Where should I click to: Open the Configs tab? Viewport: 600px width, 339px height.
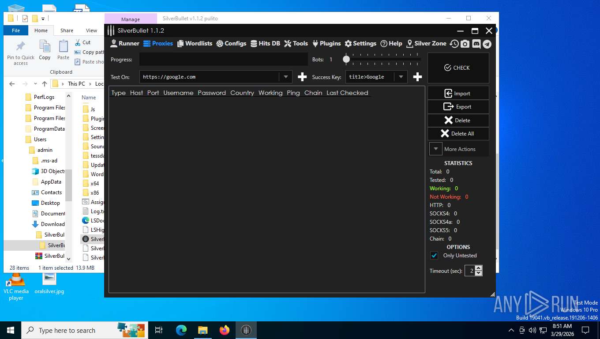pyautogui.click(x=231, y=43)
